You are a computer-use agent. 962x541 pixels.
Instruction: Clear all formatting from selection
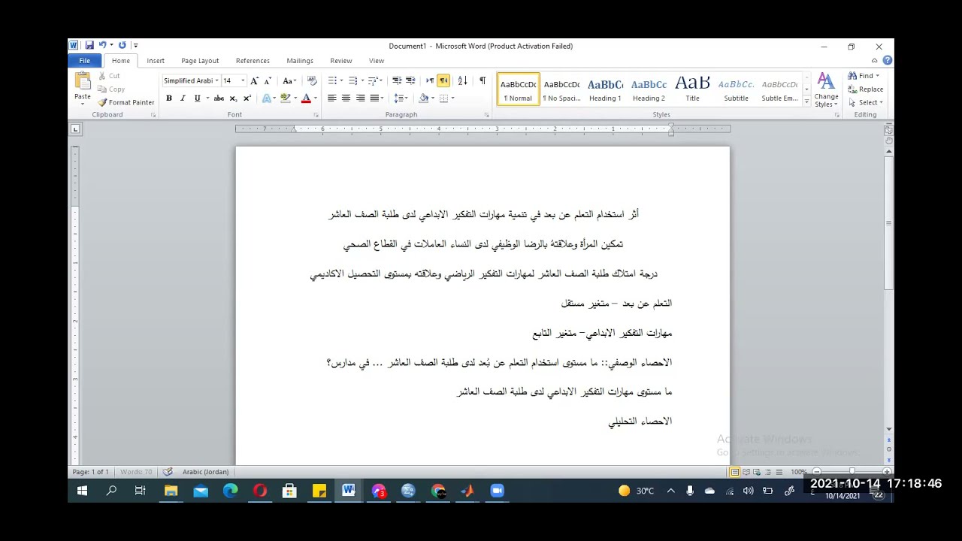point(312,80)
